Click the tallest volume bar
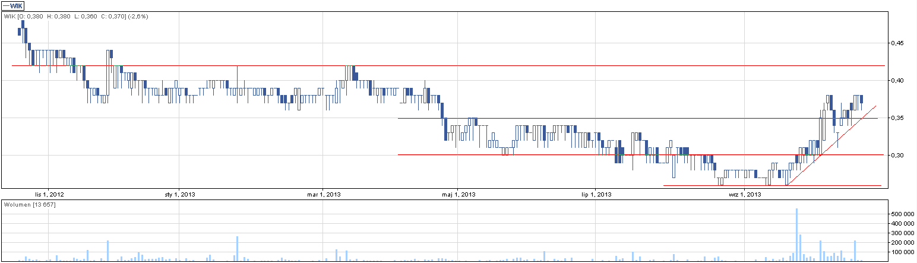This screenshot has height=263, width=917. pos(796,235)
